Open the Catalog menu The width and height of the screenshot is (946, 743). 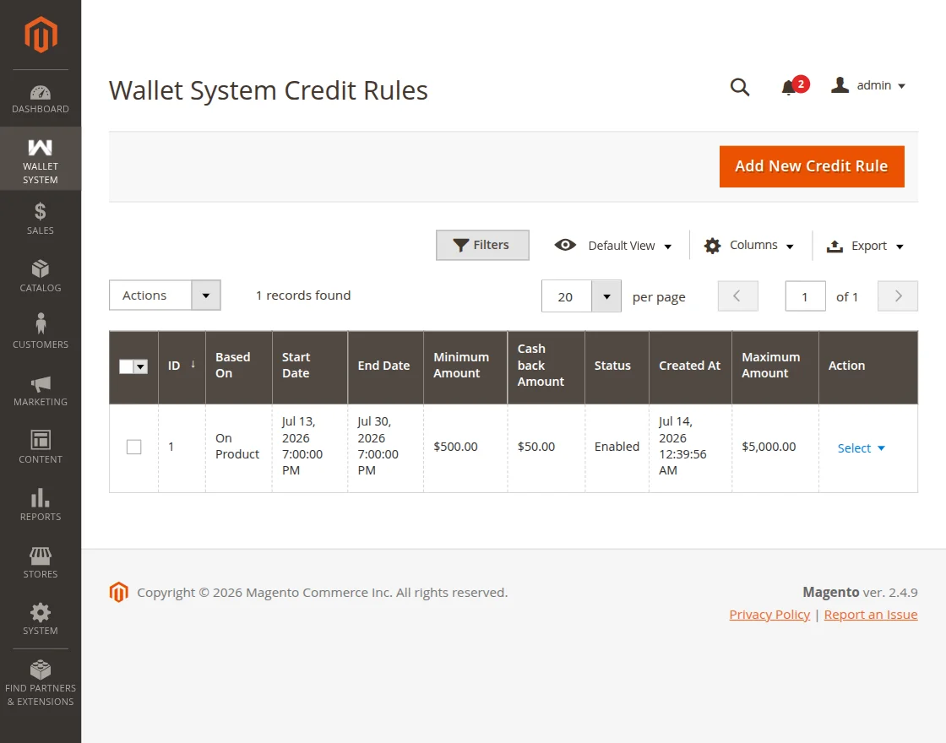pyautogui.click(x=41, y=276)
